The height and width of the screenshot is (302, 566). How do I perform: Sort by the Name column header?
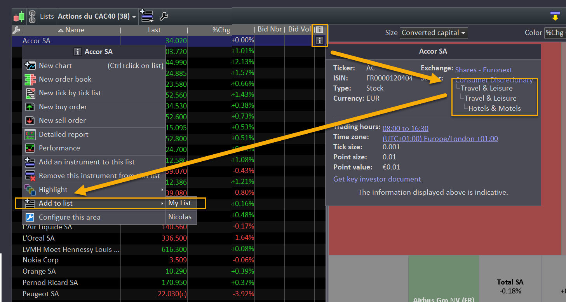click(71, 30)
